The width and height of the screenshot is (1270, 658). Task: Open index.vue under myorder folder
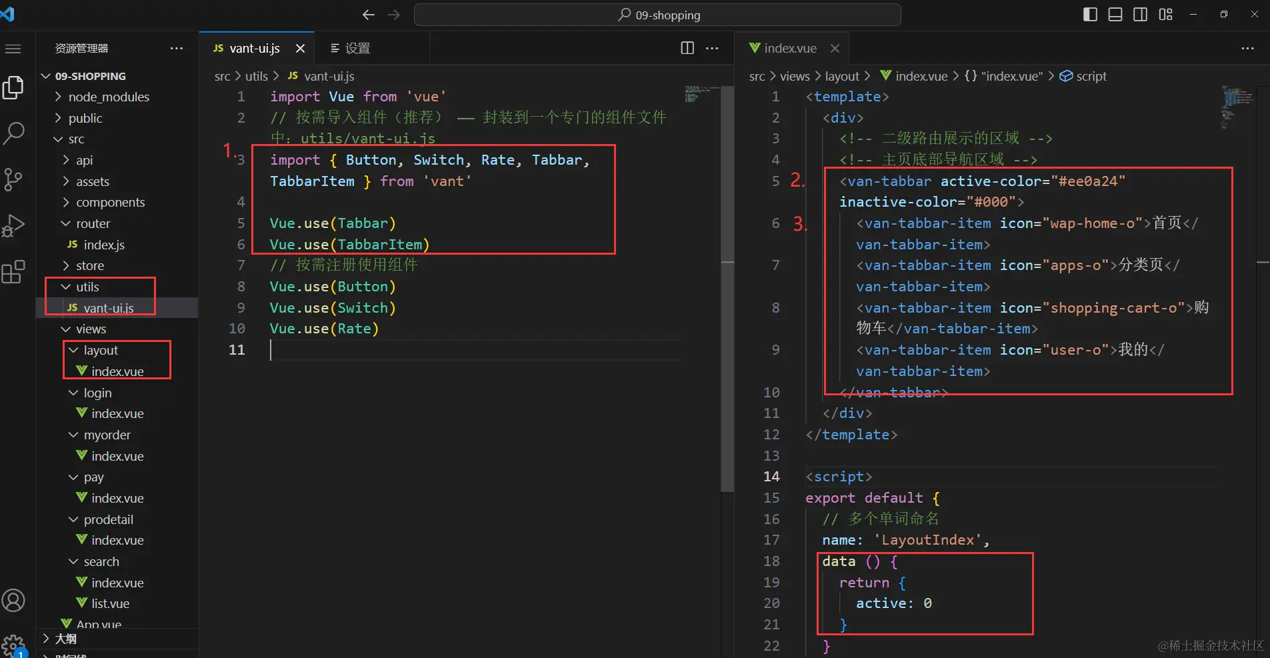point(117,456)
